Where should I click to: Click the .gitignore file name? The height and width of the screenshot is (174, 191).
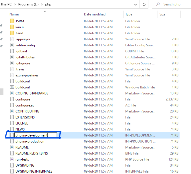tap(23, 63)
